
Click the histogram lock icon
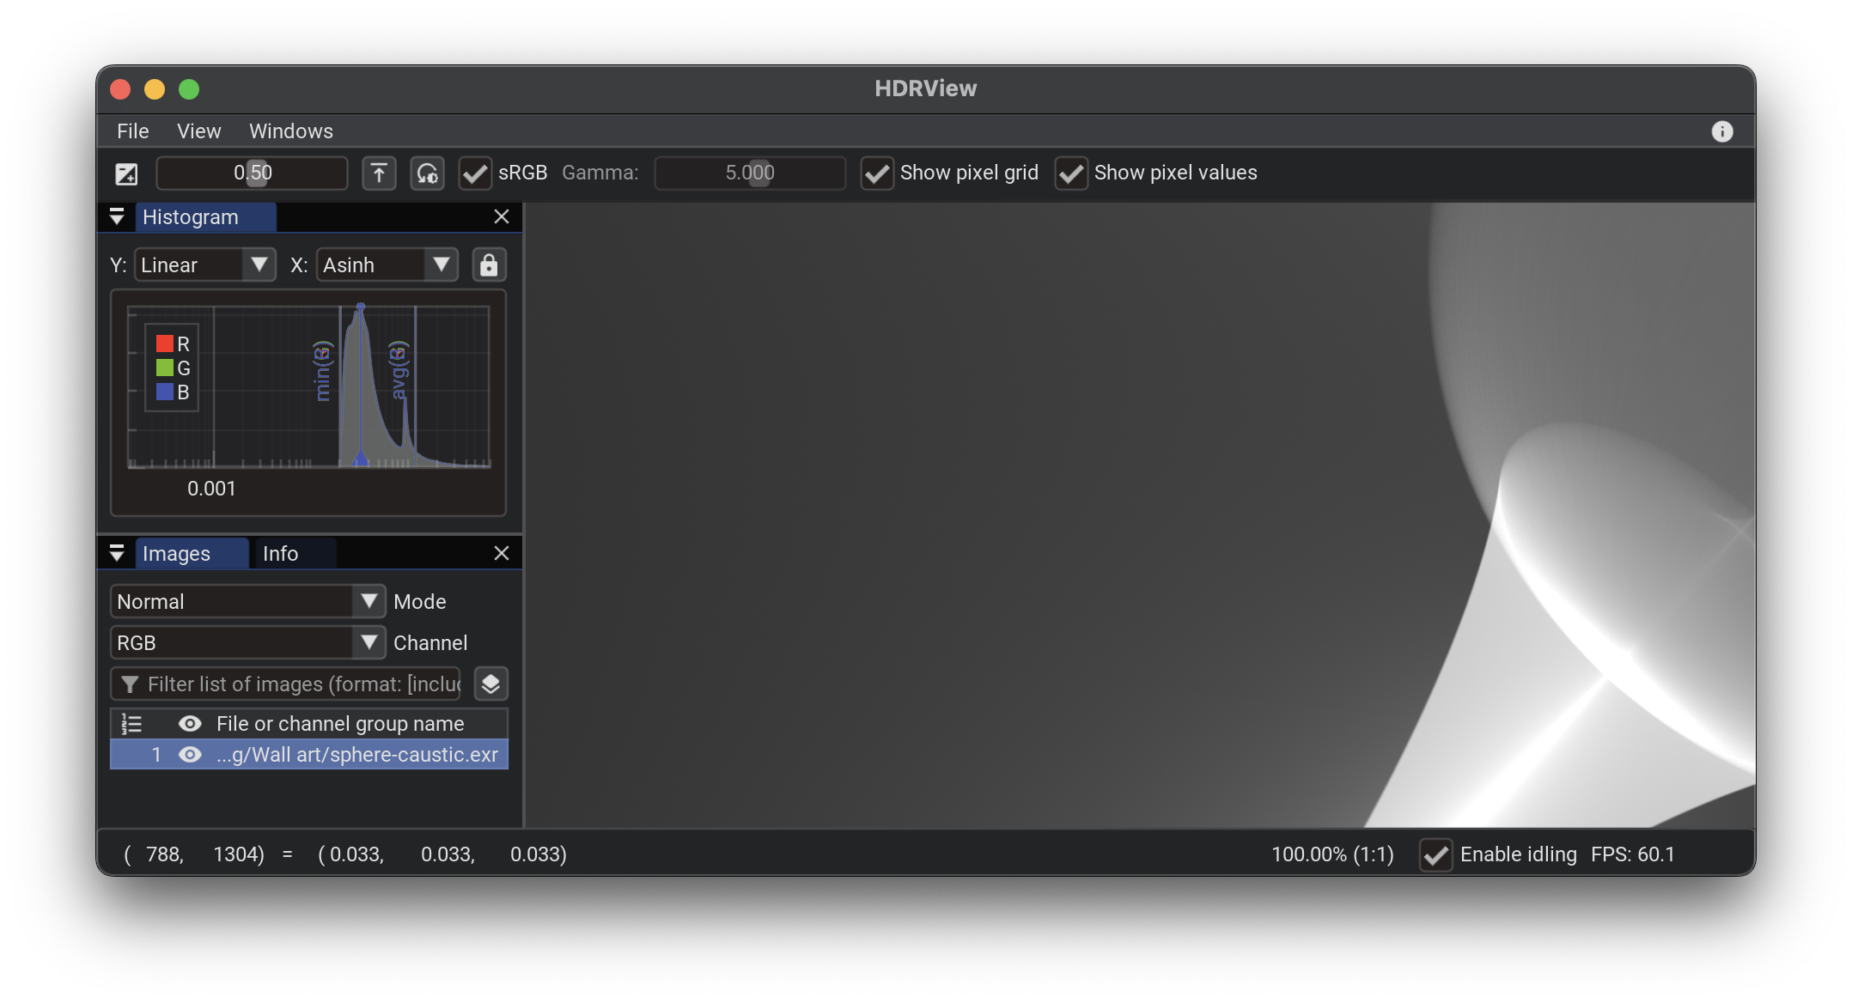489,265
